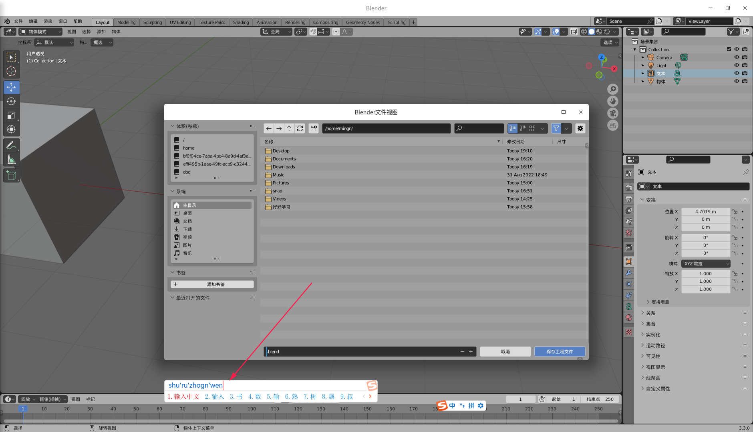Screen dimensions: 753x432
Task: Switch between perspective and orthographic view
Action: coord(613,125)
